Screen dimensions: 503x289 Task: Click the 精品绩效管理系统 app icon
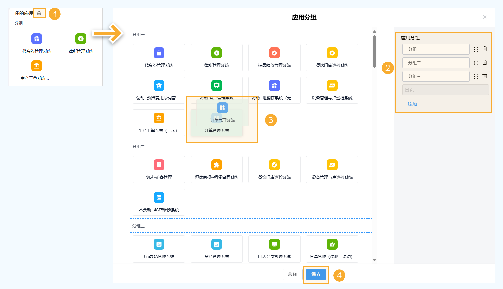(x=274, y=58)
